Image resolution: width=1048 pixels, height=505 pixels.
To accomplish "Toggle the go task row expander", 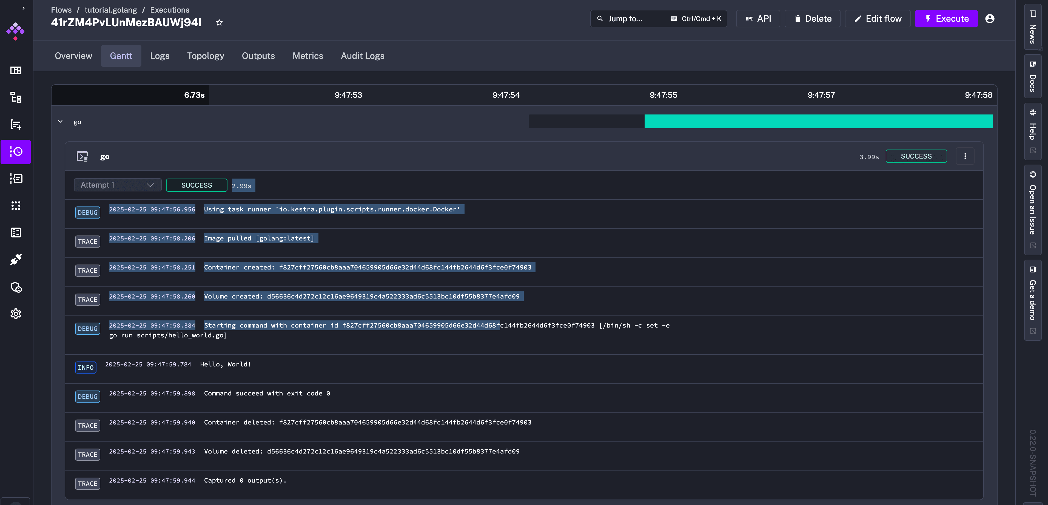I will (60, 122).
